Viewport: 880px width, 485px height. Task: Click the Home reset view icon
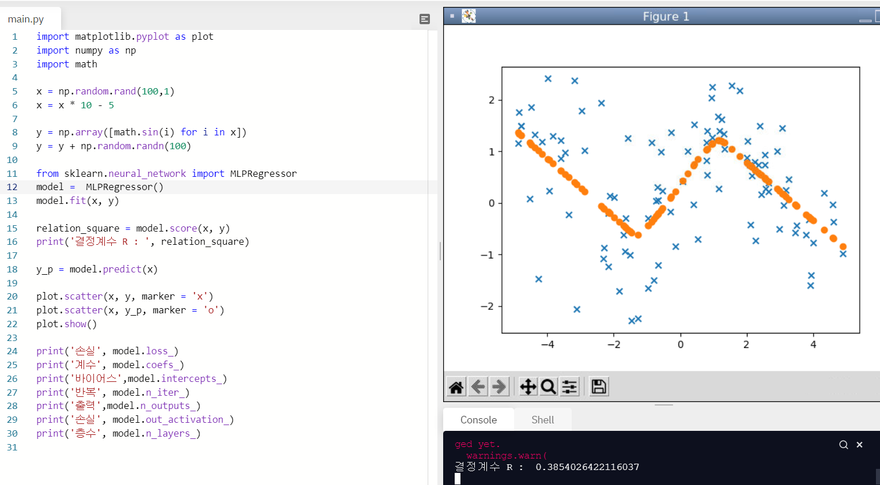click(456, 387)
